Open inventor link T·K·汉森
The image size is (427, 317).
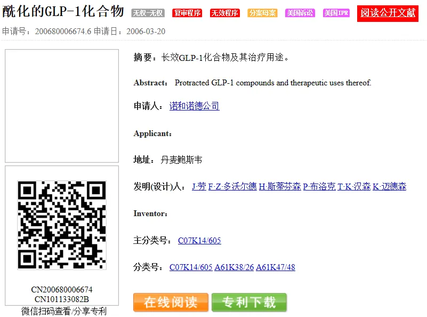point(354,187)
